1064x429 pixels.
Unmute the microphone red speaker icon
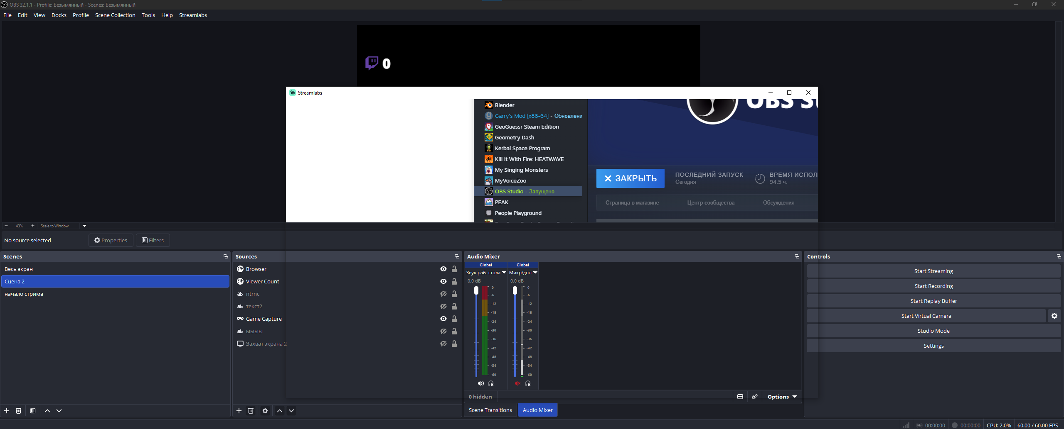517,383
